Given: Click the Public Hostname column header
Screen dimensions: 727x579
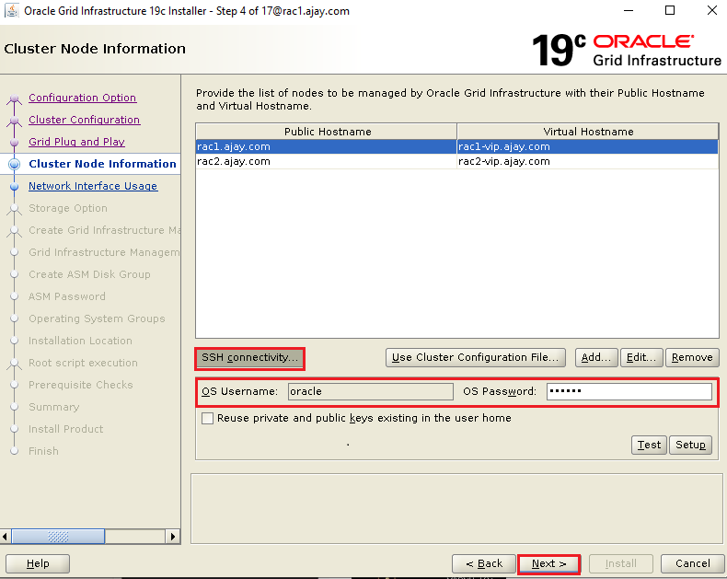Looking at the screenshot, I should [x=327, y=132].
